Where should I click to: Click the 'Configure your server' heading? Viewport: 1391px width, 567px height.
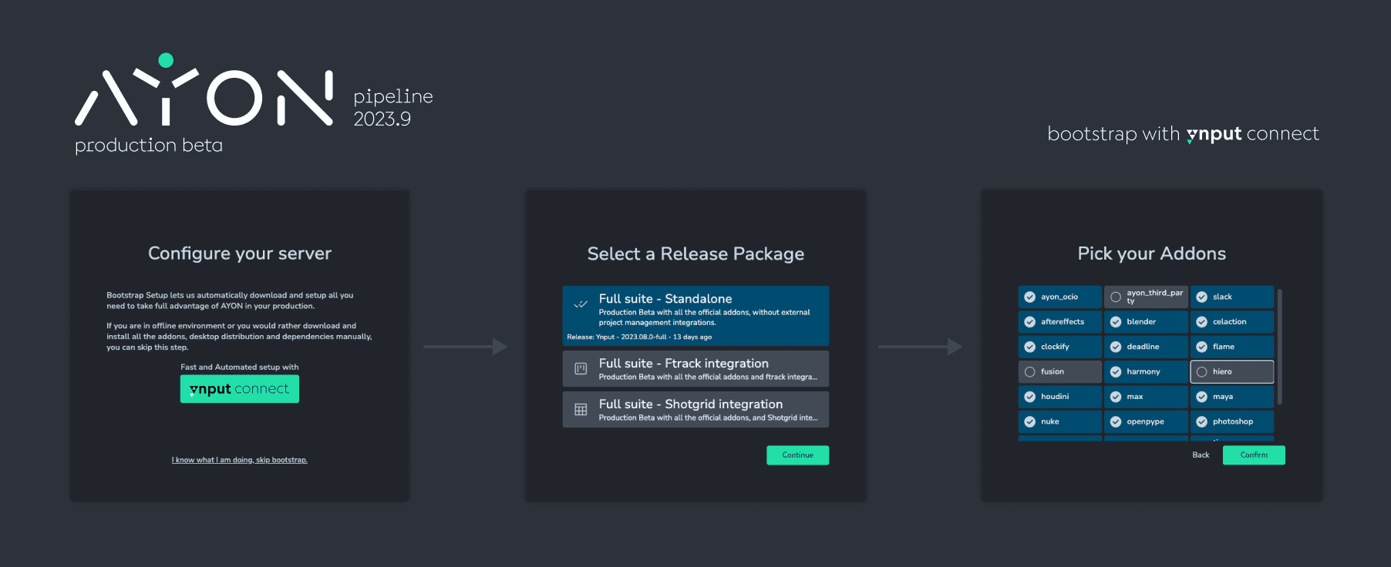240,253
